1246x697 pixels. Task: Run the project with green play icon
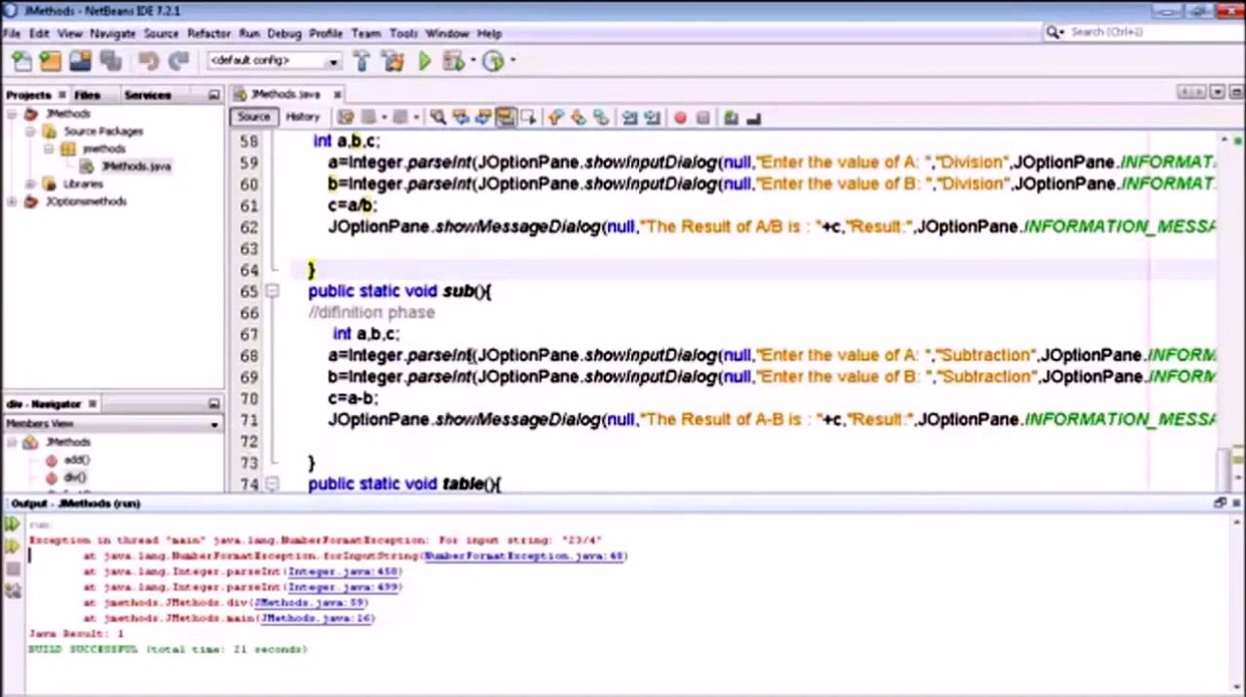pyautogui.click(x=424, y=61)
